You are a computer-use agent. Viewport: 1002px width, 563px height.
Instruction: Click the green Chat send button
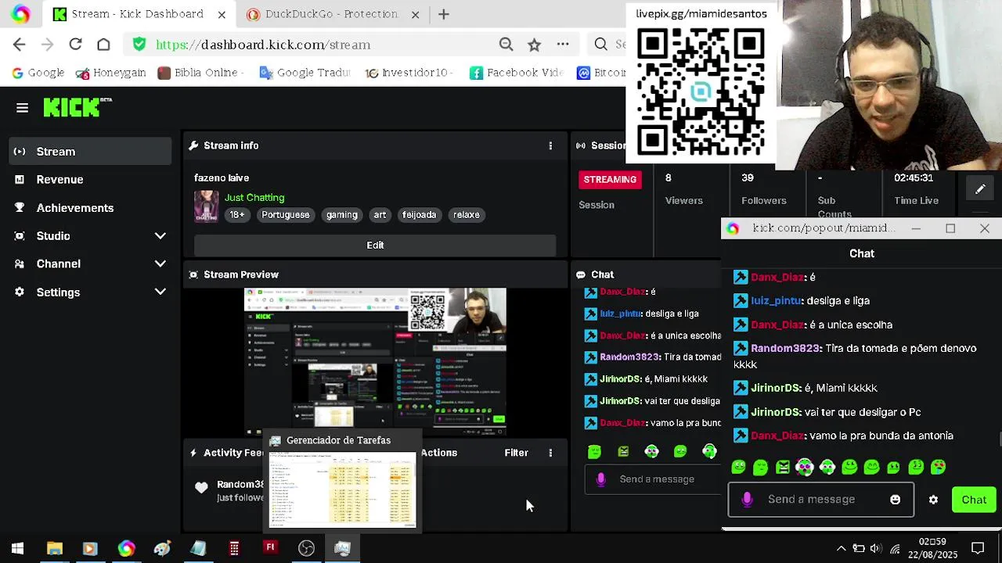(974, 500)
